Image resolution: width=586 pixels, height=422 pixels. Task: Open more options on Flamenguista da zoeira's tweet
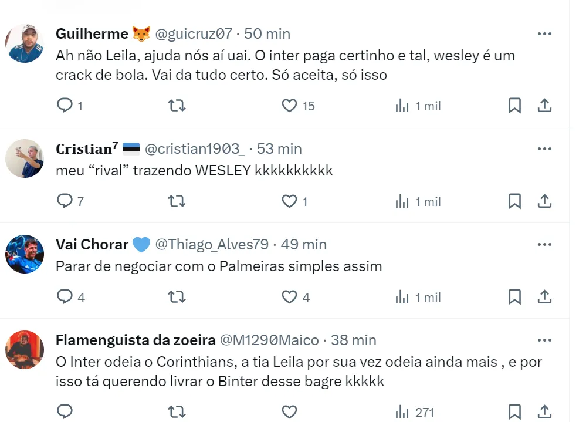(x=544, y=340)
